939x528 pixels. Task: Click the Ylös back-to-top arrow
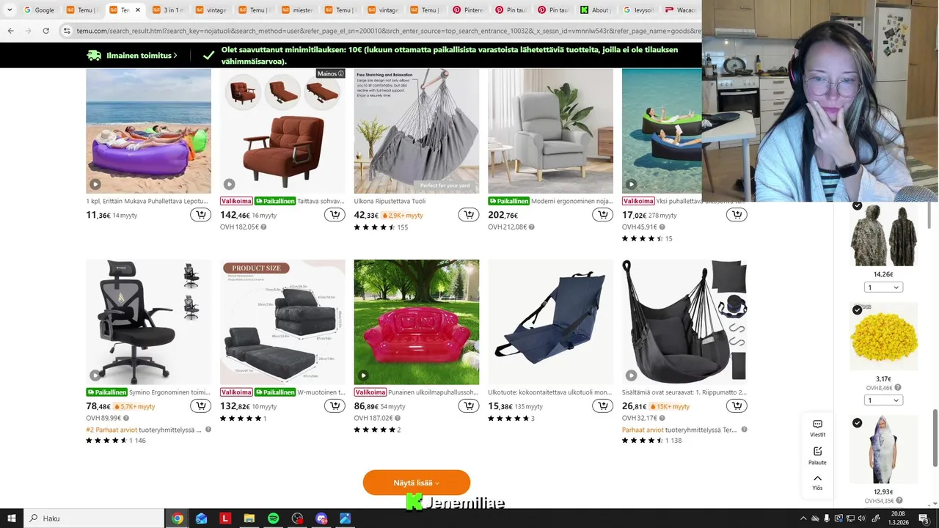coord(817,482)
